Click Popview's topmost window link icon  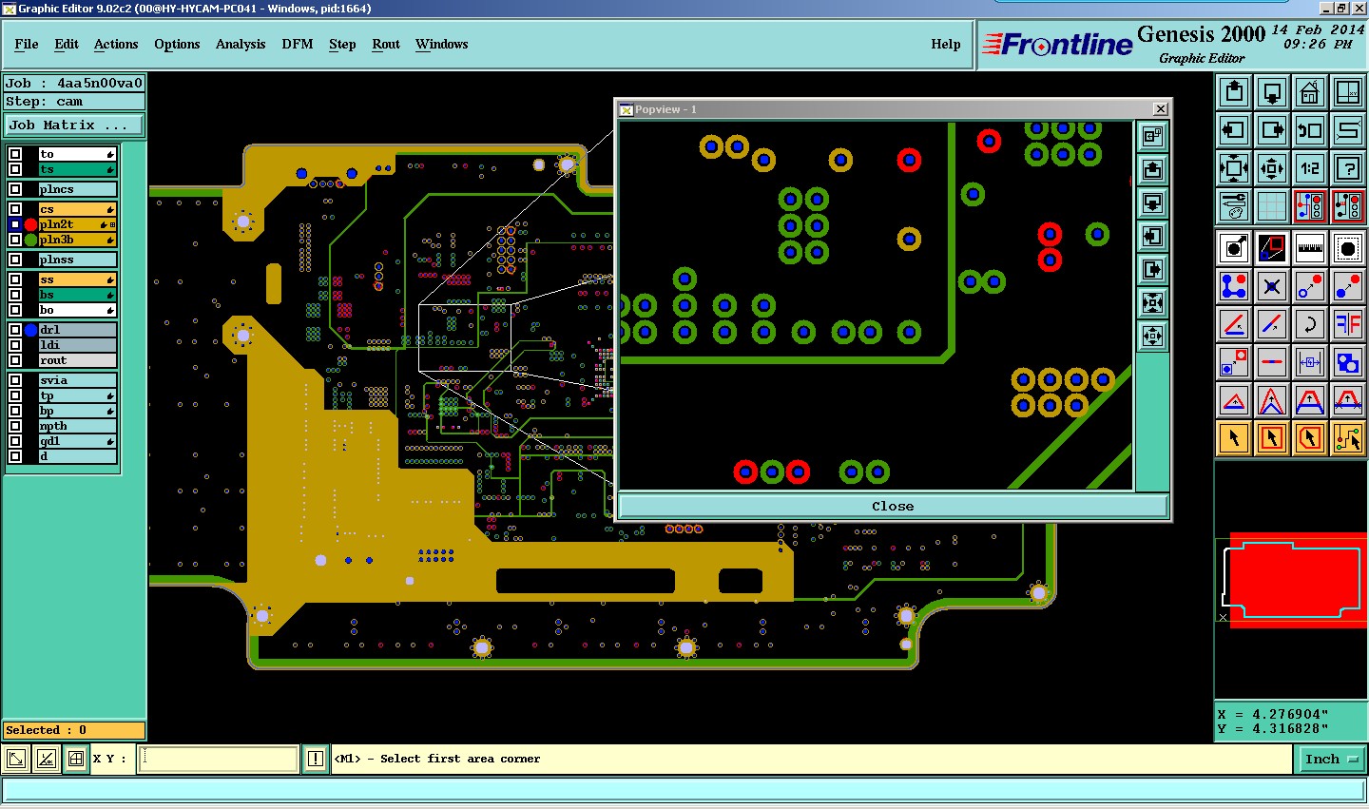(1152, 137)
